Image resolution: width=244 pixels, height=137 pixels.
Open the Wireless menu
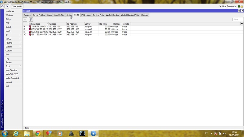[13, 16]
